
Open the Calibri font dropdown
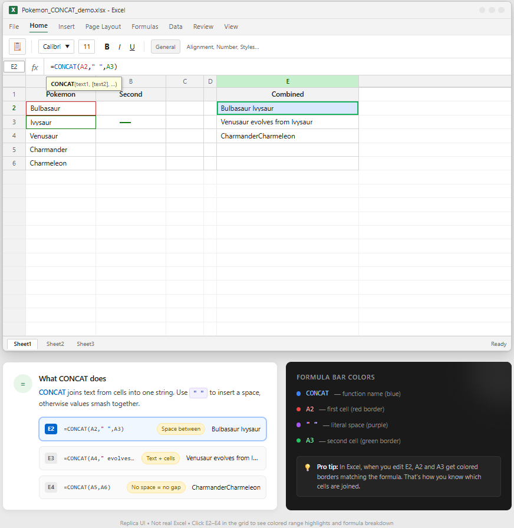56,47
